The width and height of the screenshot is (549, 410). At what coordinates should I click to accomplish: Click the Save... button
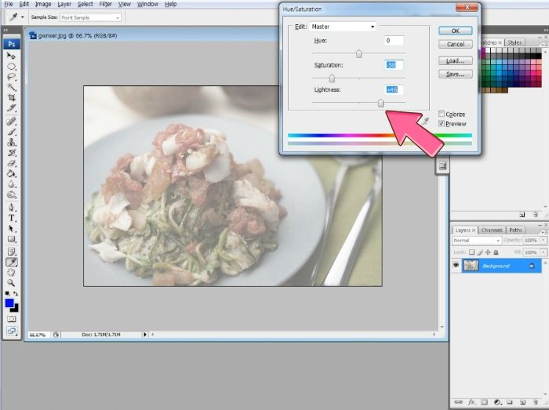455,74
